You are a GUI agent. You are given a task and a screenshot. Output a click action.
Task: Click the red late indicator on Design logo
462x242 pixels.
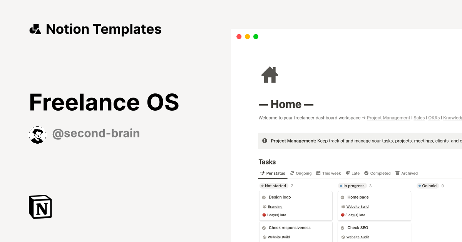click(264, 215)
